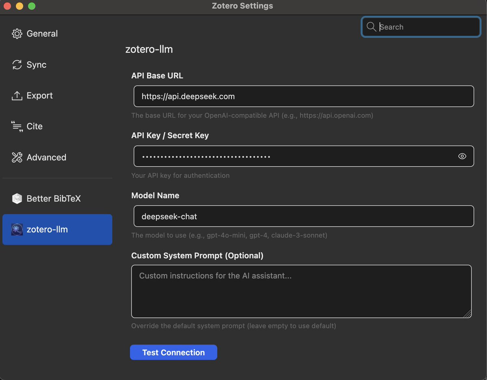487x380 pixels.
Task: Reveal API key with eye icon
Action: pos(462,156)
